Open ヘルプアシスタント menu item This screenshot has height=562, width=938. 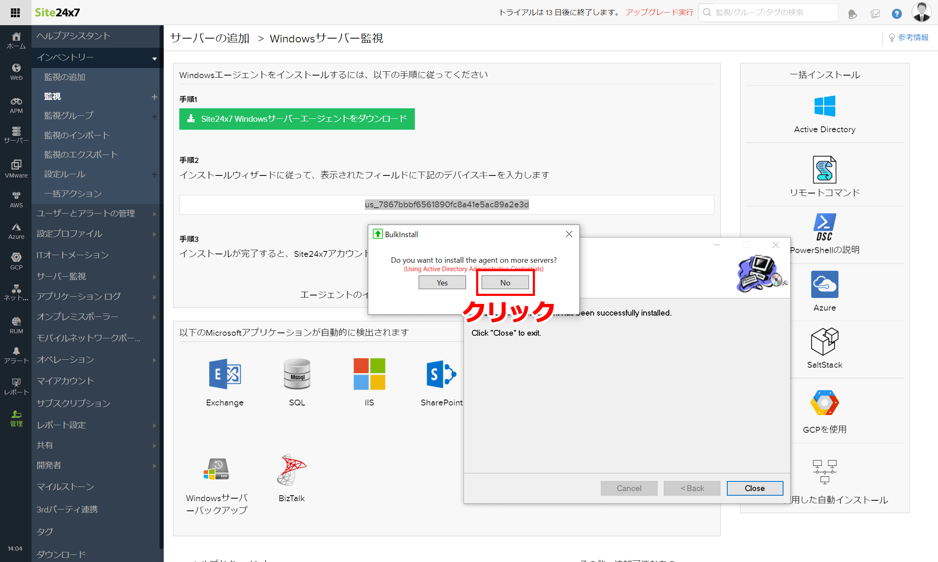point(73,36)
